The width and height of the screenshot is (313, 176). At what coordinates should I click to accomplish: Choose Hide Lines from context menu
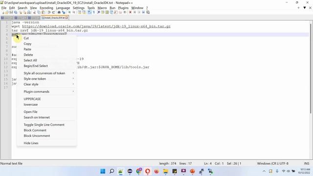click(x=31, y=143)
